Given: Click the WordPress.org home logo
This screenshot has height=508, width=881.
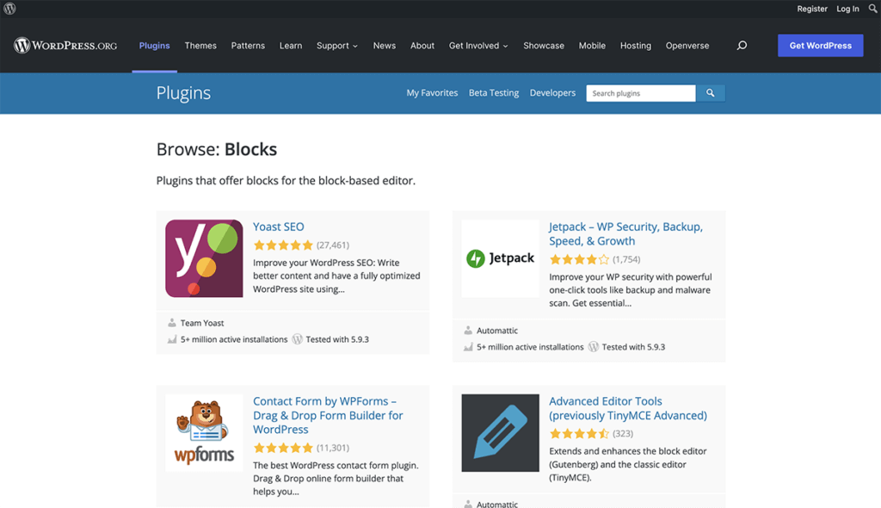Looking at the screenshot, I should coord(65,46).
